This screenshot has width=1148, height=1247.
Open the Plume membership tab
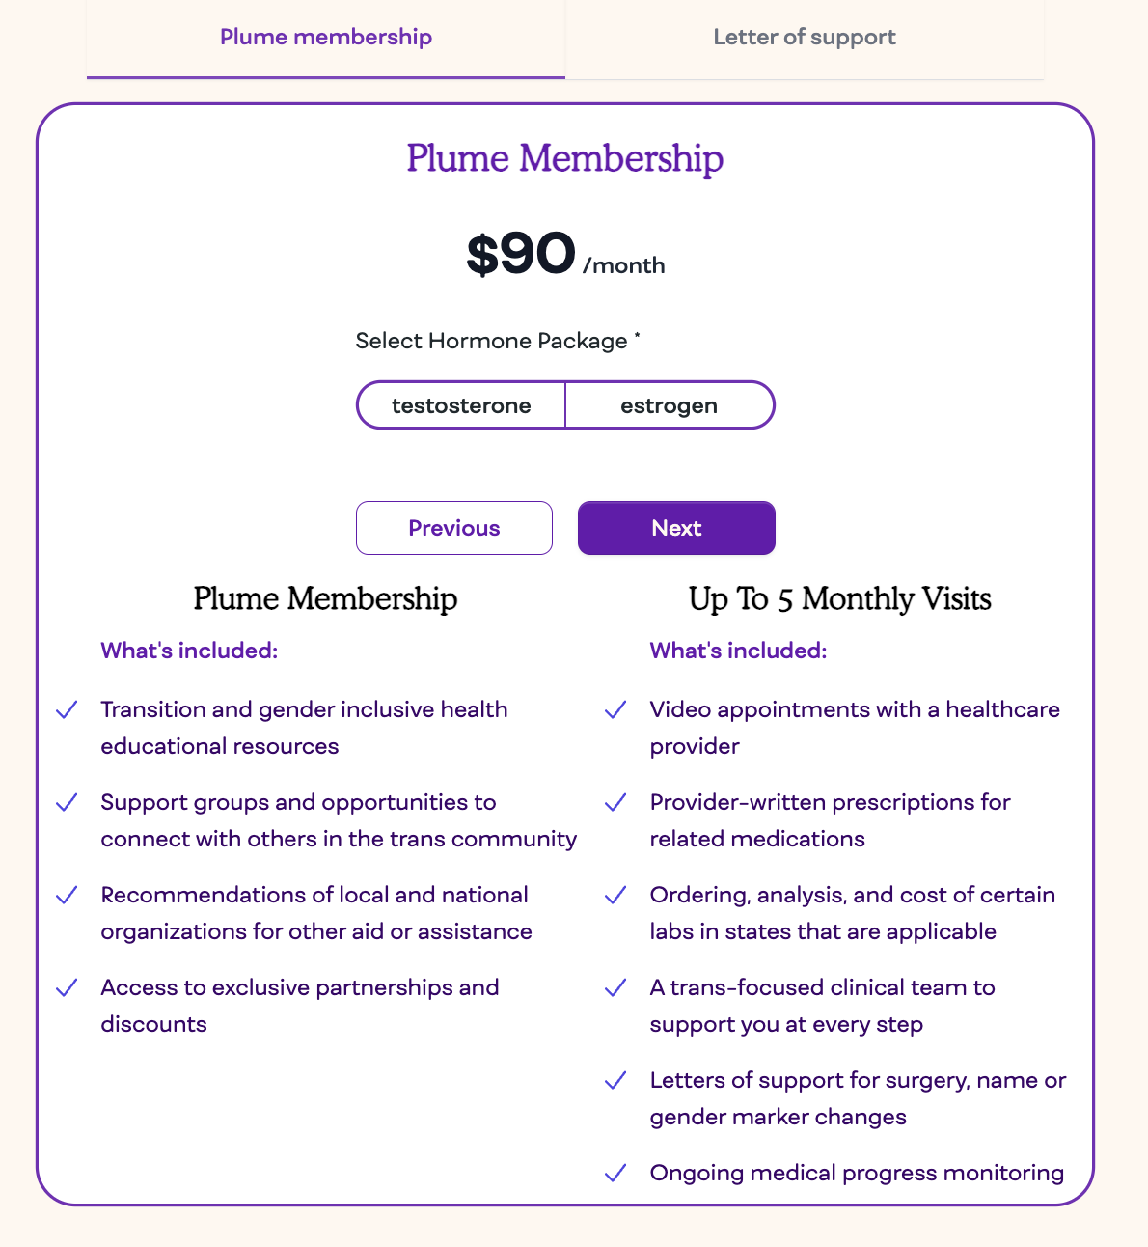(x=326, y=37)
